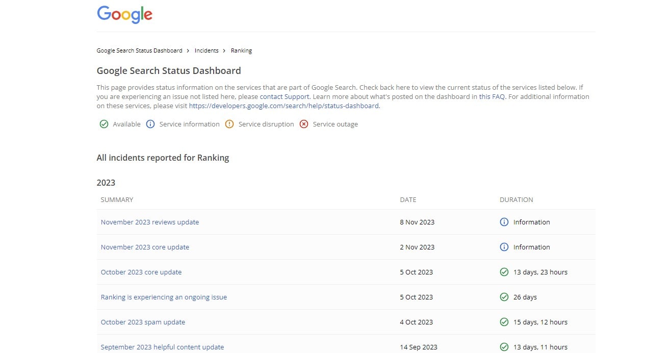Go to Google Search Status Dashboard breadcrumb
This screenshot has width=672, height=353.
[x=139, y=51]
